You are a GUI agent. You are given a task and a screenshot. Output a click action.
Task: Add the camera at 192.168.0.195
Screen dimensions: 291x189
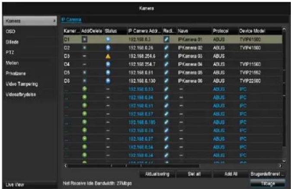pyautogui.click(x=84, y=122)
